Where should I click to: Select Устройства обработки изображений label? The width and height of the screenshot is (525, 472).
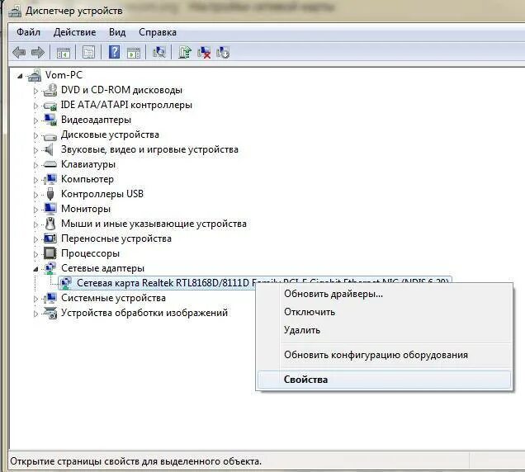click(x=144, y=313)
